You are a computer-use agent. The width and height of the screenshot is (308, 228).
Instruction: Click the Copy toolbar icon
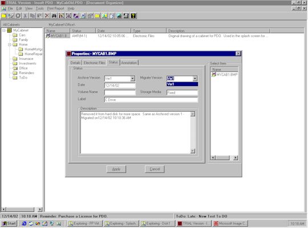point(33,16)
